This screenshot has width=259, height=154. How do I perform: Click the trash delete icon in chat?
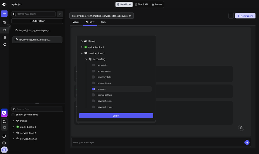point(241,128)
